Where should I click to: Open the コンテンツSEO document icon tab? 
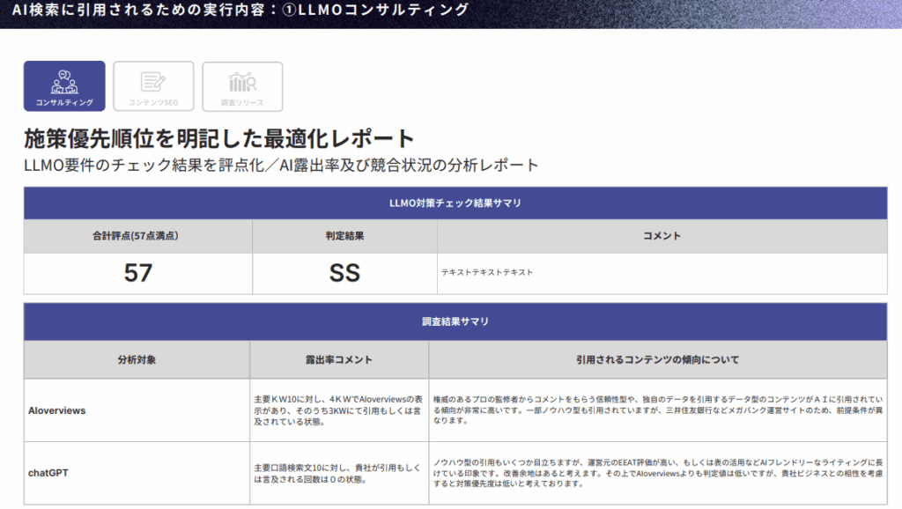coord(153,85)
